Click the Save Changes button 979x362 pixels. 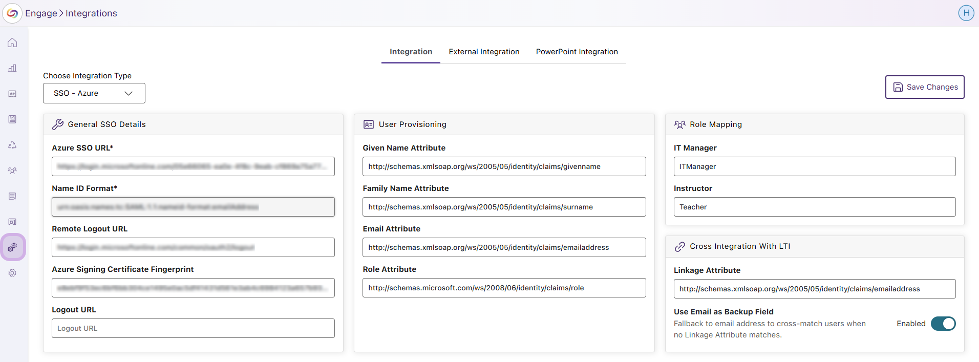925,87
